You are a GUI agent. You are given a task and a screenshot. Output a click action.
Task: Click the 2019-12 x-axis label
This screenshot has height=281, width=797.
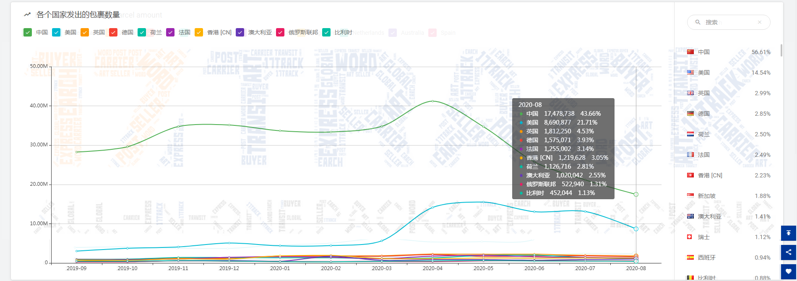pyautogui.click(x=229, y=268)
